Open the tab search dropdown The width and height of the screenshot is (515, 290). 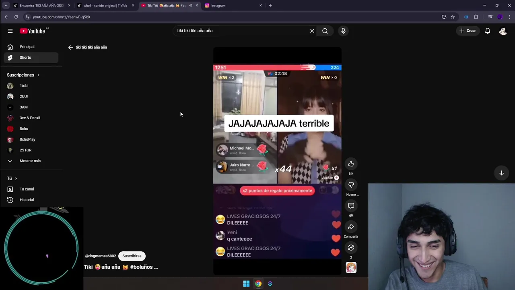coord(6,6)
